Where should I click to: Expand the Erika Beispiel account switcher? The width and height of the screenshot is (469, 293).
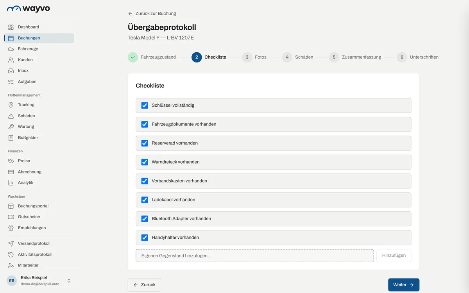[69, 280]
